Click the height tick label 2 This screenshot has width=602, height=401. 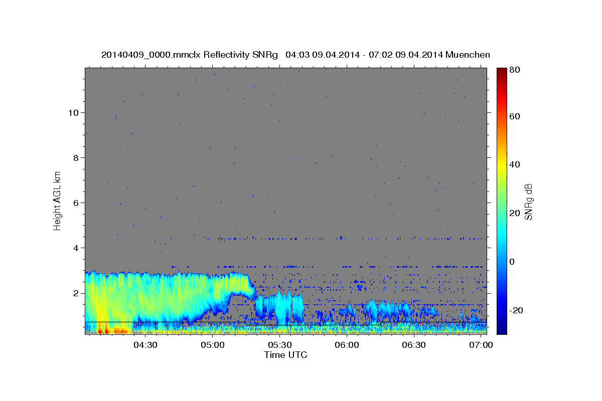click(76, 293)
